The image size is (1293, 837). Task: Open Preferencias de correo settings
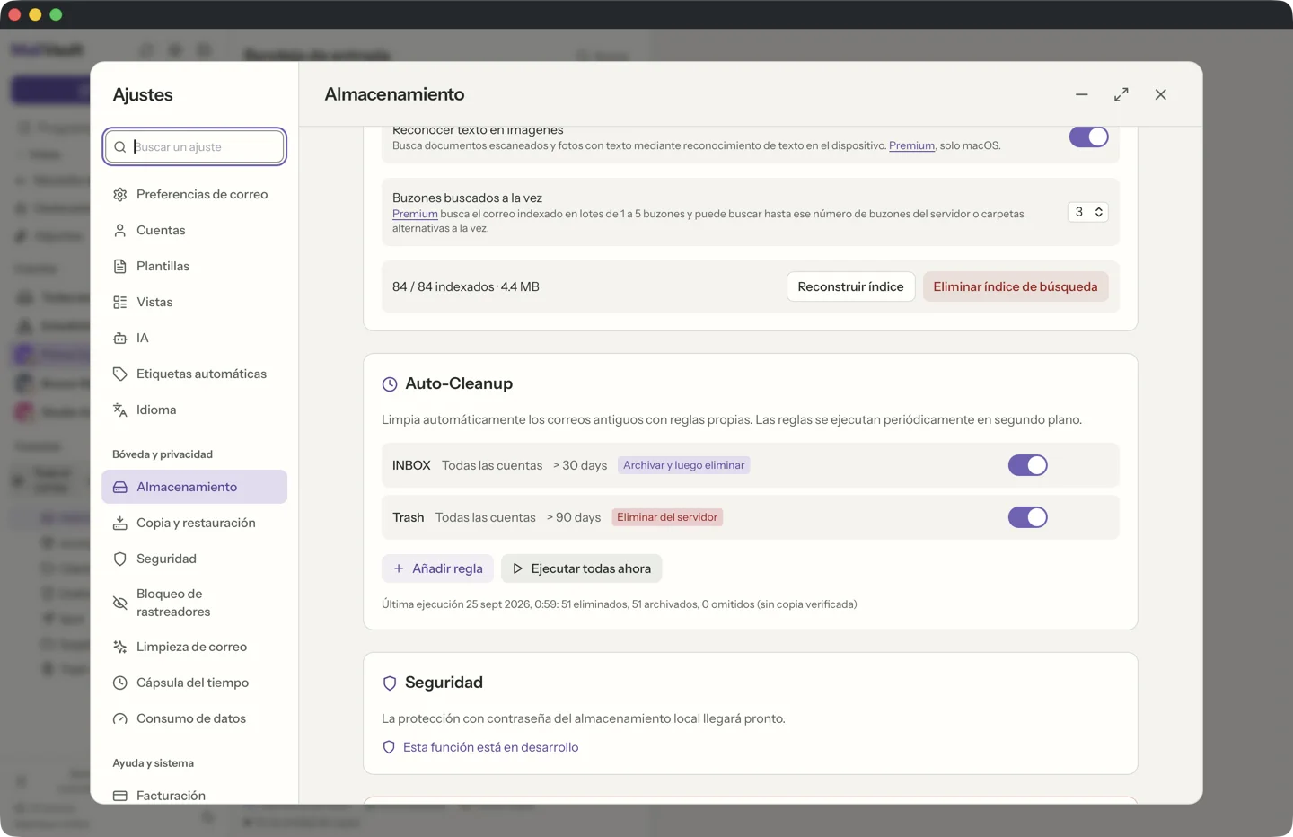click(x=194, y=194)
